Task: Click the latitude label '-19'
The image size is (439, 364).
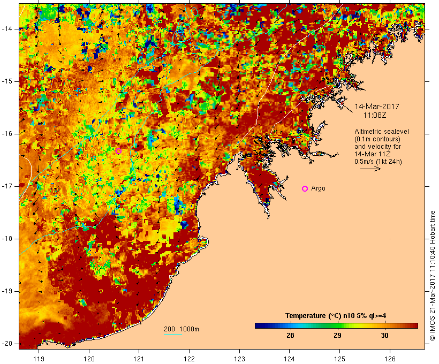Action: [6, 292]
